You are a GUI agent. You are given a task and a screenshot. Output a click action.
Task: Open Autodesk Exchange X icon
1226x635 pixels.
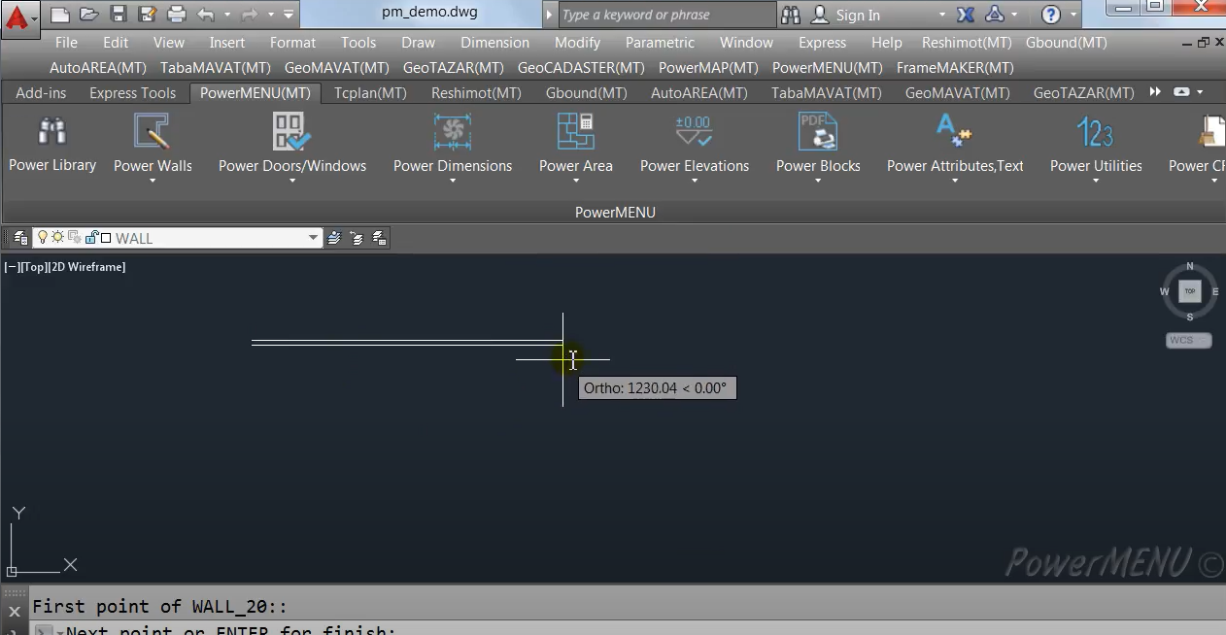tap(966, 15)
